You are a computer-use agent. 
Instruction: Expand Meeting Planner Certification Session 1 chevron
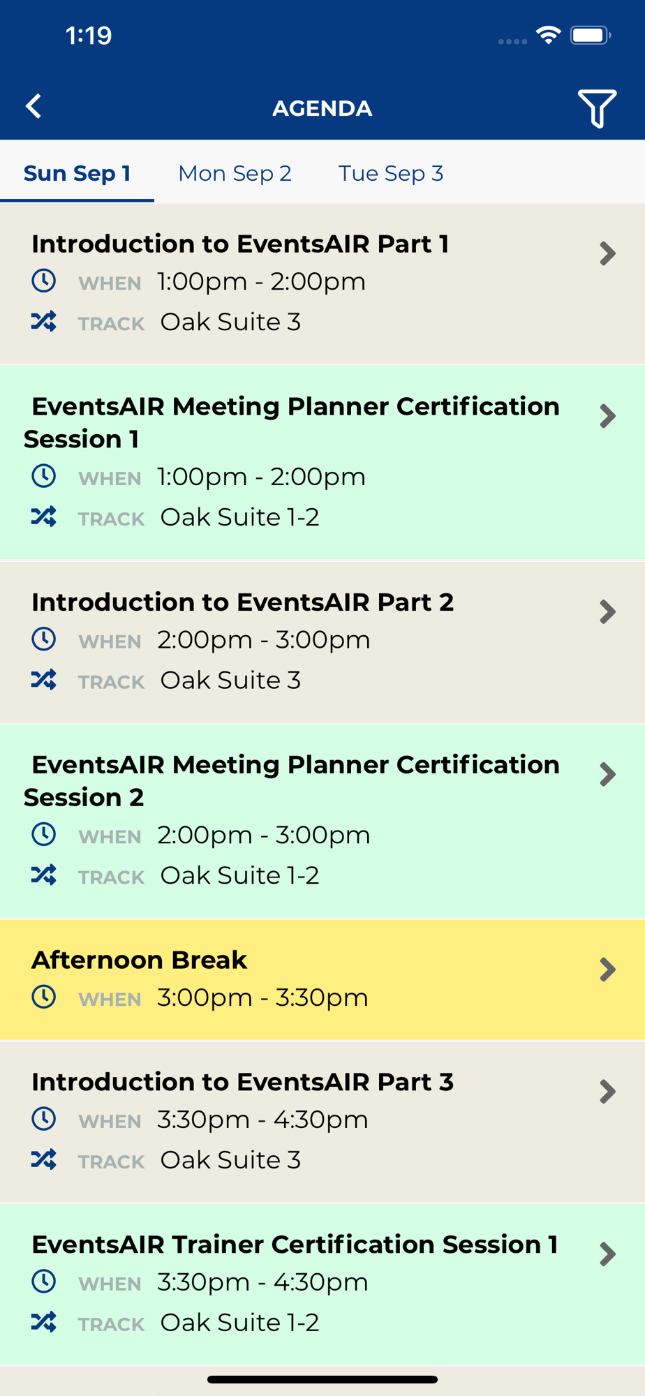coord(607,416)
